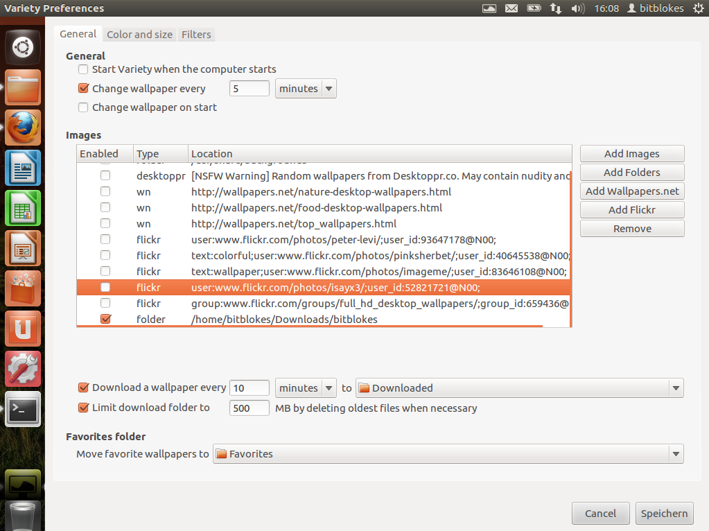Open LibreOffice Writer from the launcher
The width and height of the screenshot is (709, 531).
point(23,168)
